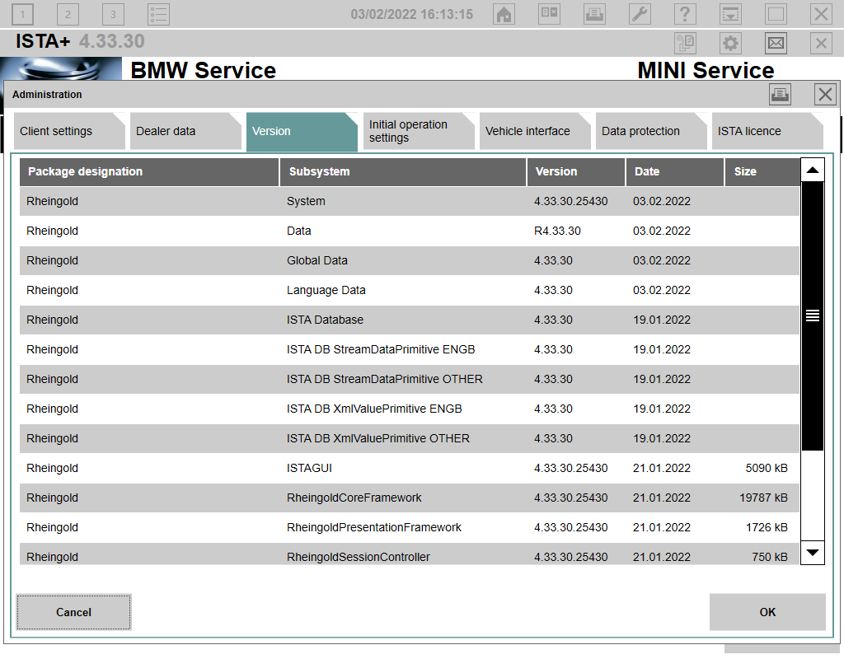Viewport: 844px width, 659px height.
Task: Click the Date column header
Action: pyautogui.click(x=675, y=171)
